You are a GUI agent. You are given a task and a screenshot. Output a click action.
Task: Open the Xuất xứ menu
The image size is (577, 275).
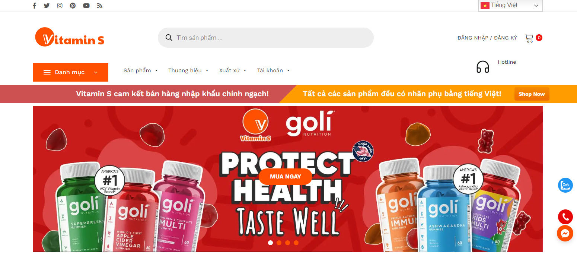[233, 70]
